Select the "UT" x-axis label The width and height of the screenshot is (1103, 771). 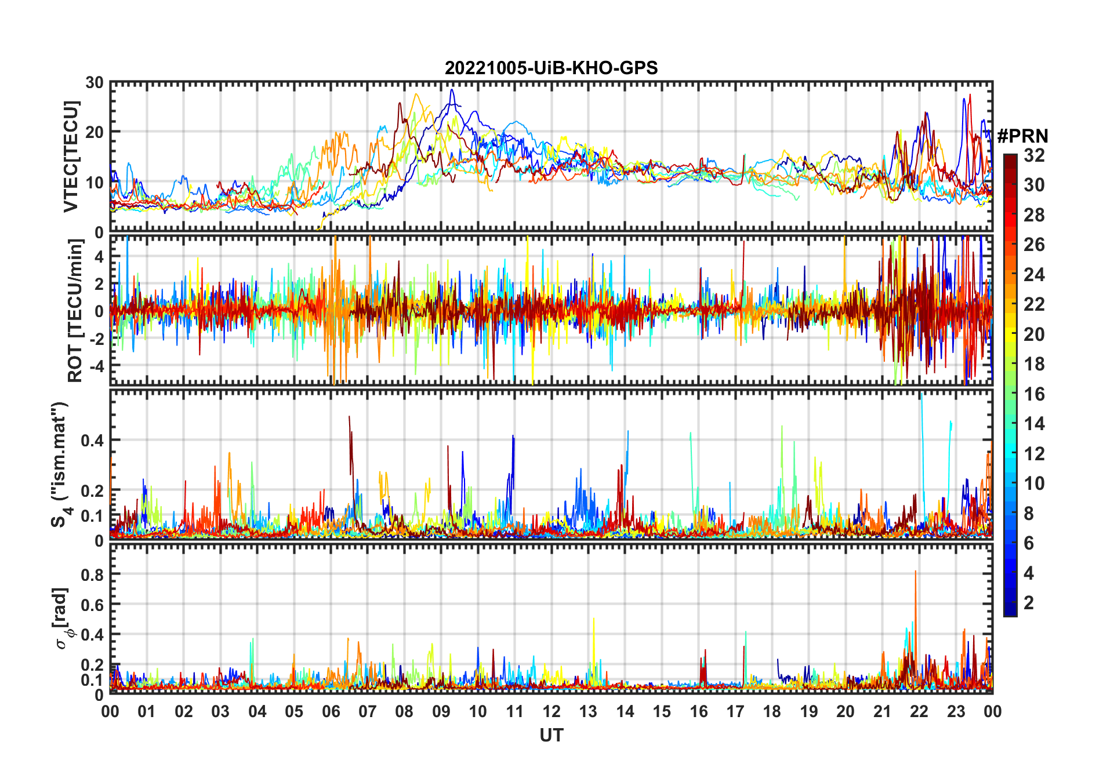[551, 736]
